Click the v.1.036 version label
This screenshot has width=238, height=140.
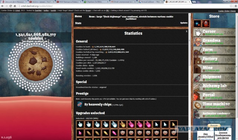6,137
